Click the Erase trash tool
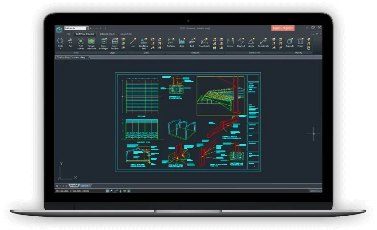The image size is (377, 230). 300,43
